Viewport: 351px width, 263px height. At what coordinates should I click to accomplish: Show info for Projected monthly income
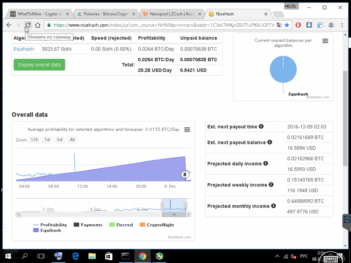coord(273,206)
